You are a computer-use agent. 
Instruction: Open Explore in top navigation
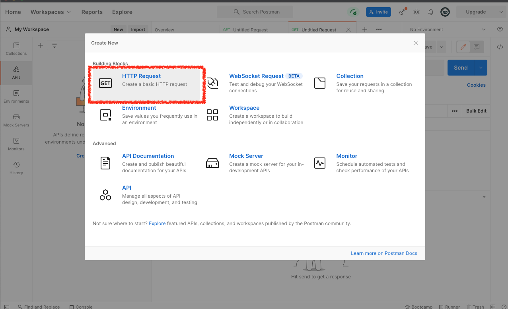click(x=122, y=12)
